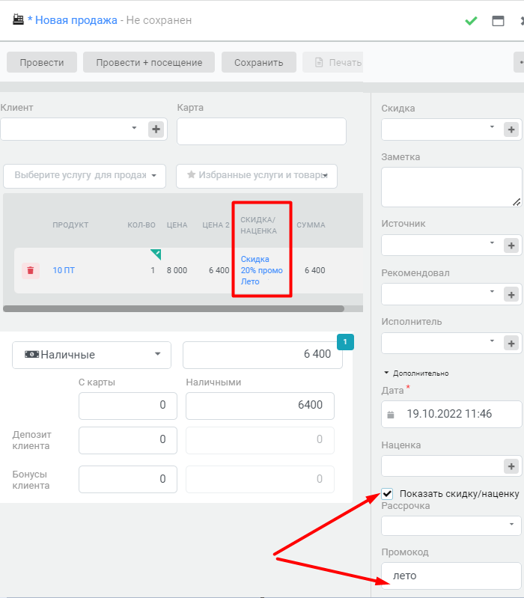Toggle the Показать скидку/наценку checkbox
Image resolution: width=524 pixels, height=598 pixels.
point(387,494)
